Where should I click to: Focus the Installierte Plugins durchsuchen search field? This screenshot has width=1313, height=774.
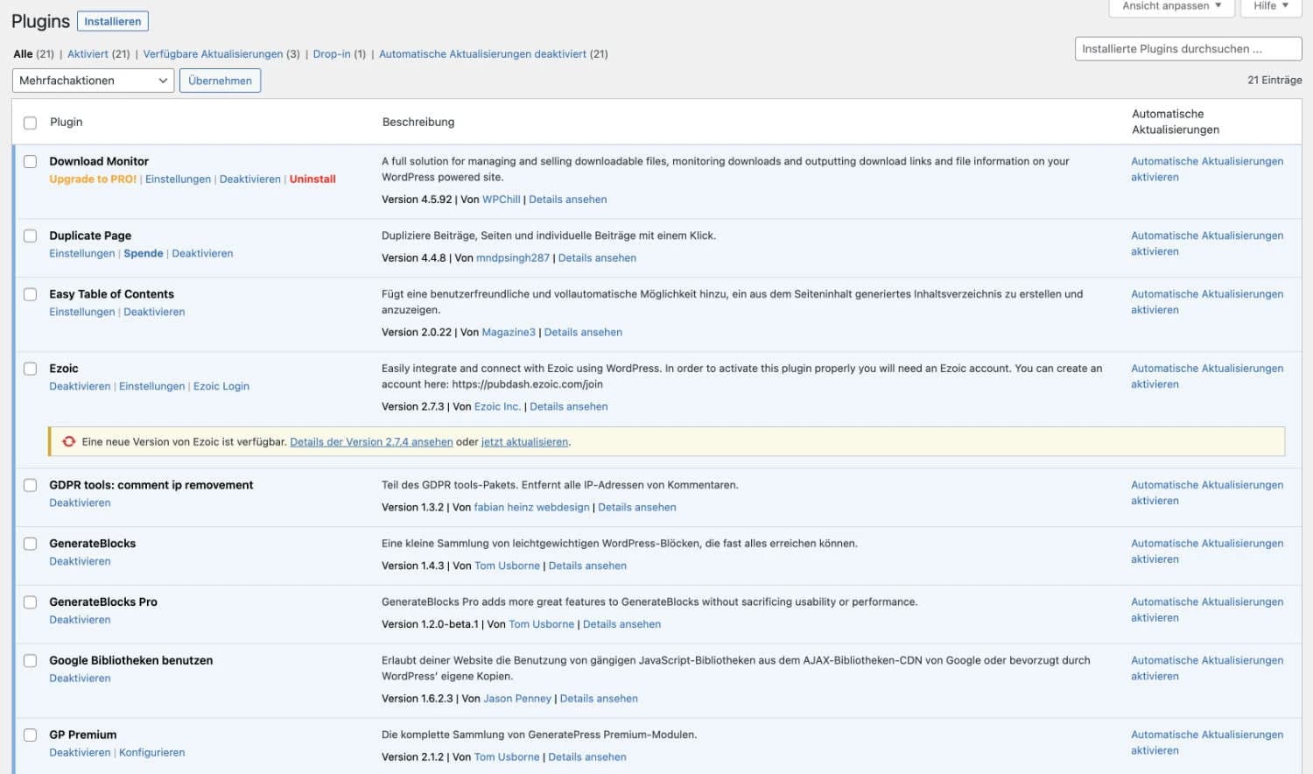[x=1187, y=49]
